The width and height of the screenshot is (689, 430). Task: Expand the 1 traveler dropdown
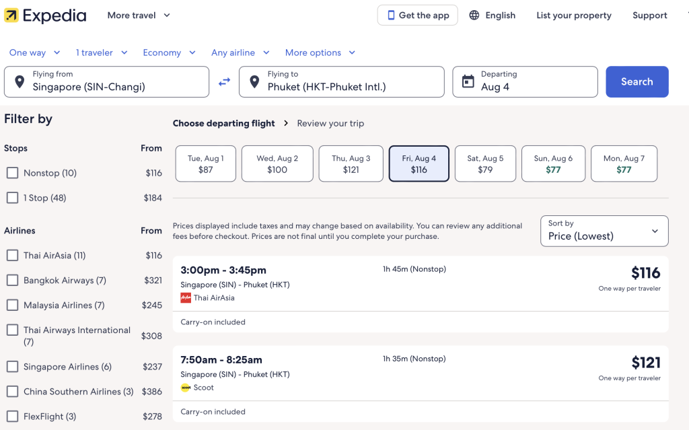coord(102,52)
